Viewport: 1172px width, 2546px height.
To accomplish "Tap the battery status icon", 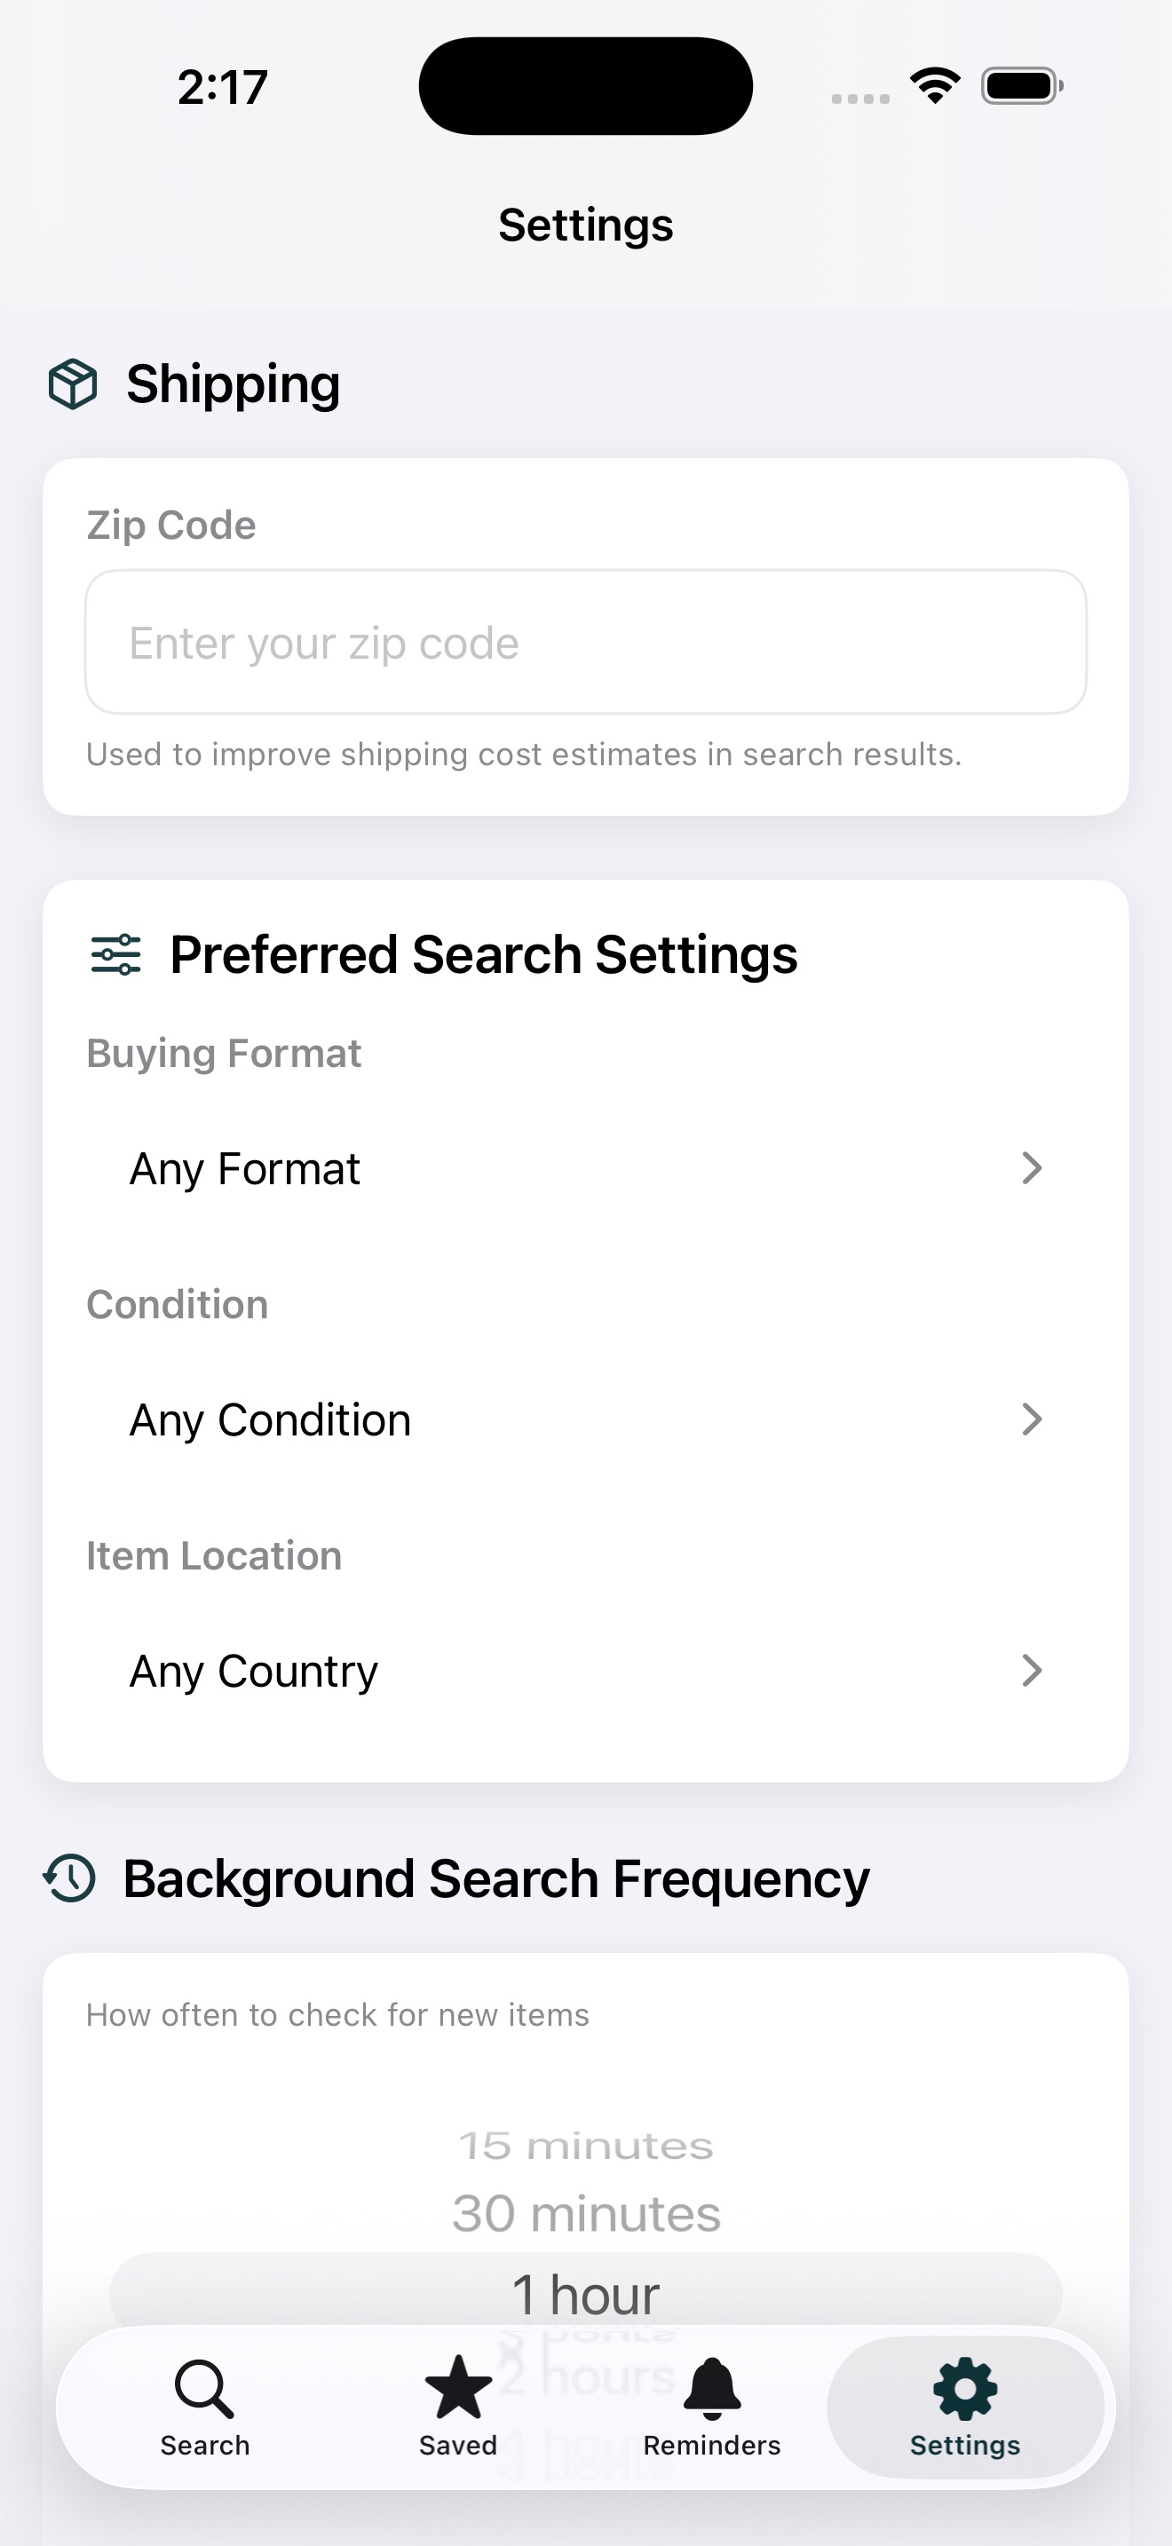I will click(1022, 86).
